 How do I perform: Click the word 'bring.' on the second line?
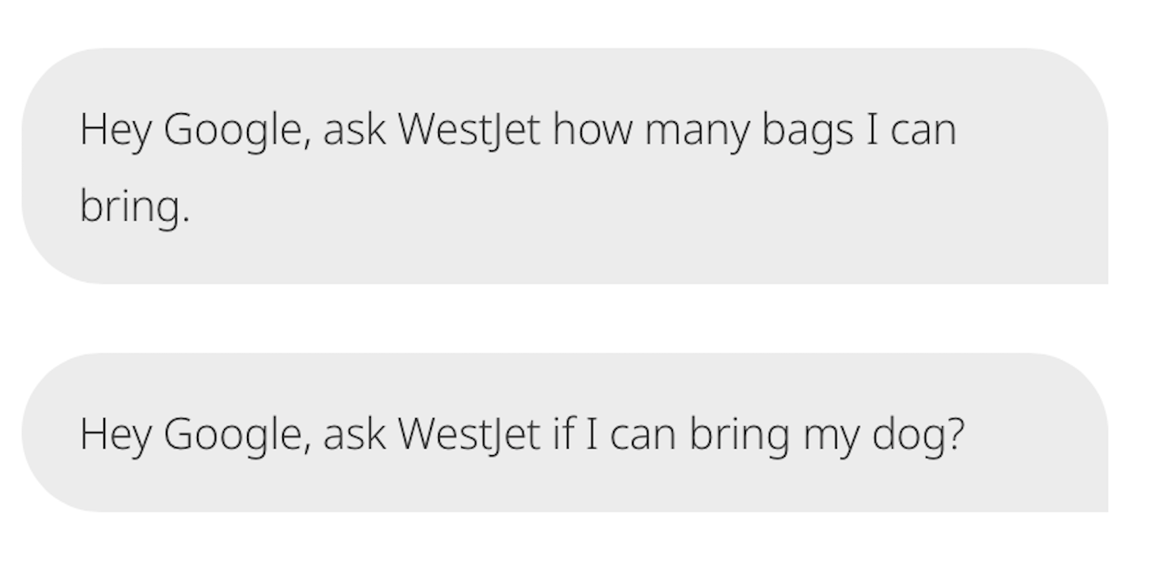135,207
